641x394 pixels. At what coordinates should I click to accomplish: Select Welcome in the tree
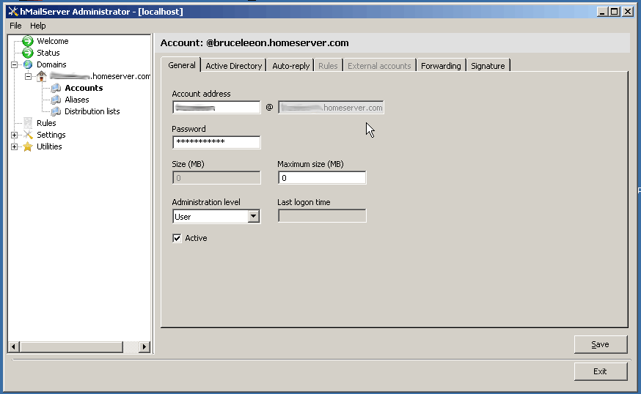(52, 41)
